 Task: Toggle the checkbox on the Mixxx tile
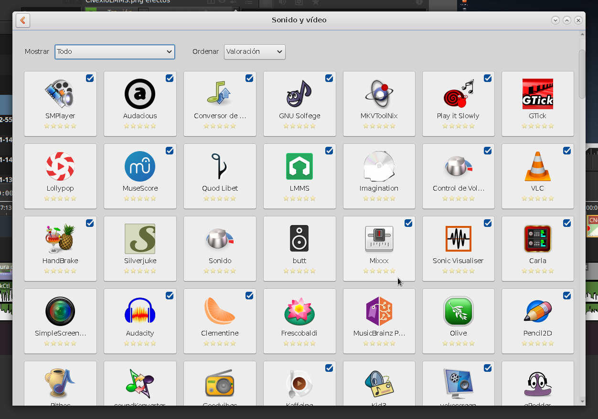(408, 223)
